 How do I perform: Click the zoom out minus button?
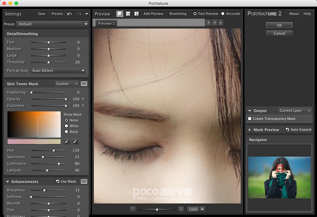click(x=132, y=209)
